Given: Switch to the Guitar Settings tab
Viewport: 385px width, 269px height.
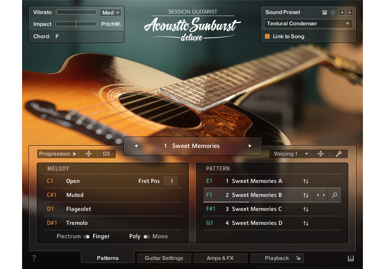Looking at the screenshot, I should pos(164,258).
